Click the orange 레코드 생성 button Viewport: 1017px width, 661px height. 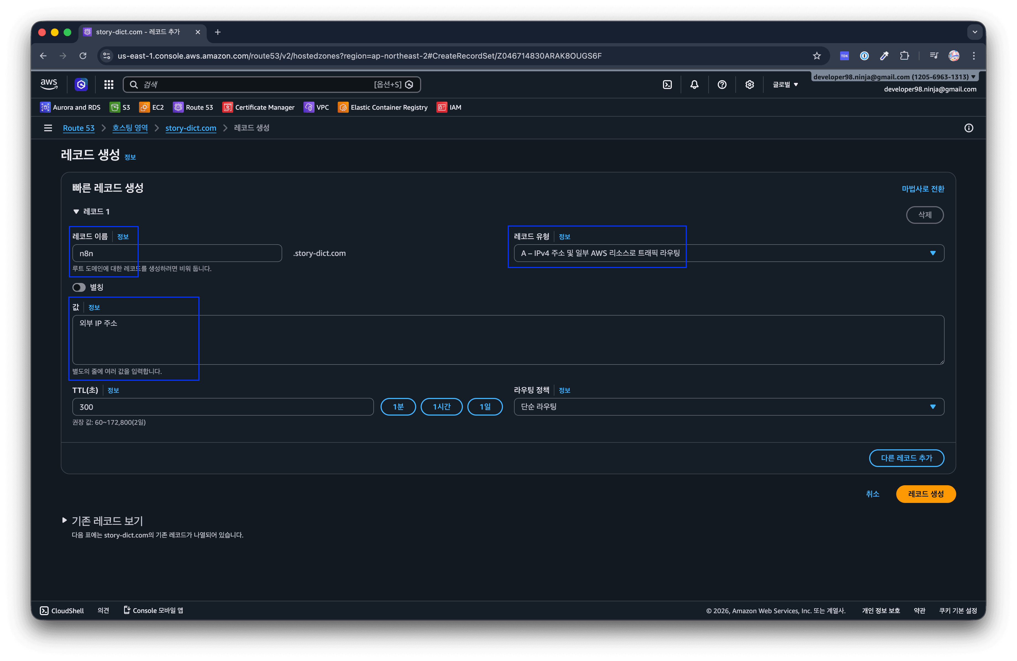click(x=926, y=494)
